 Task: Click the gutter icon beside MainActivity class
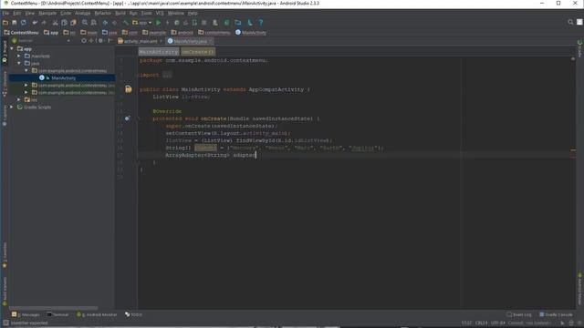[128, 89]
